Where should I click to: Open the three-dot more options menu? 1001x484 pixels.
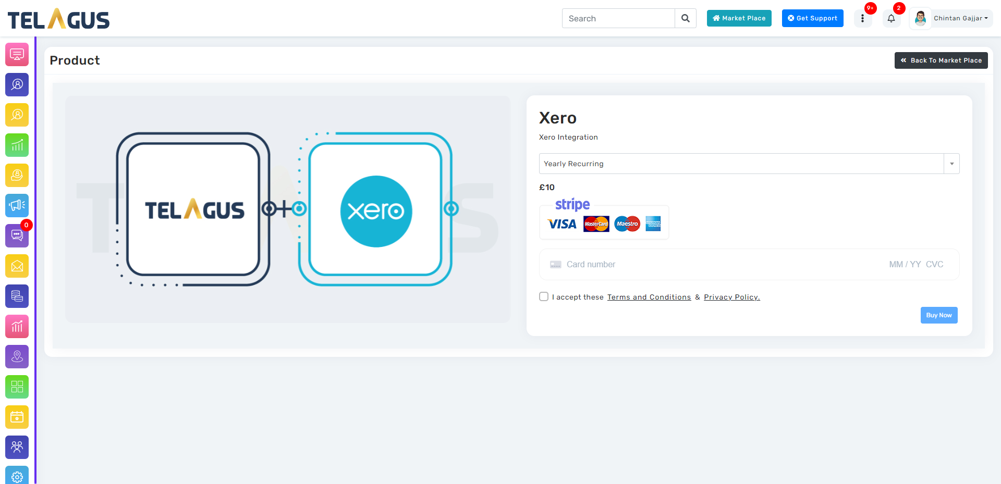pos(863,18)
